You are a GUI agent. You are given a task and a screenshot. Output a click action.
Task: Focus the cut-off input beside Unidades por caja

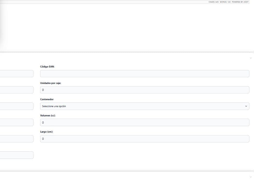pos(16,90)
